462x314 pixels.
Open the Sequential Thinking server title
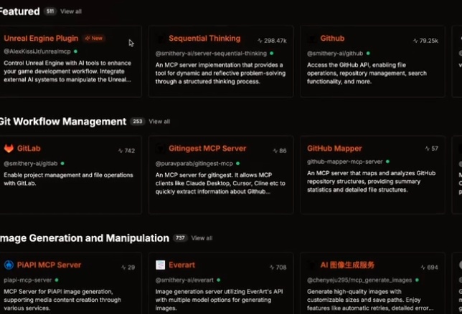coord(204,39)
